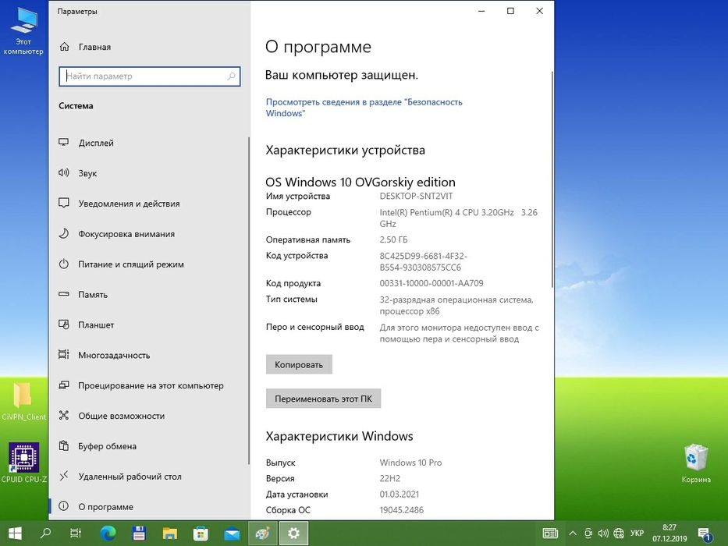Screen dimensions: 728x546
Task: Click Settings gear on taskbar
Action: point(293,533)
